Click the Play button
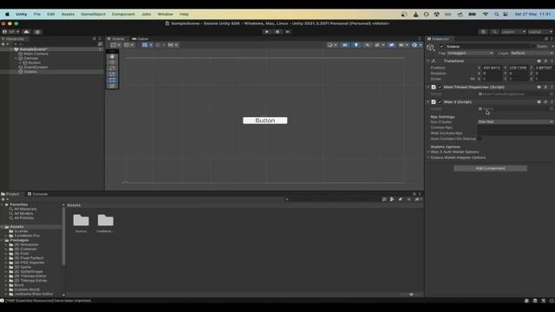 266,32
